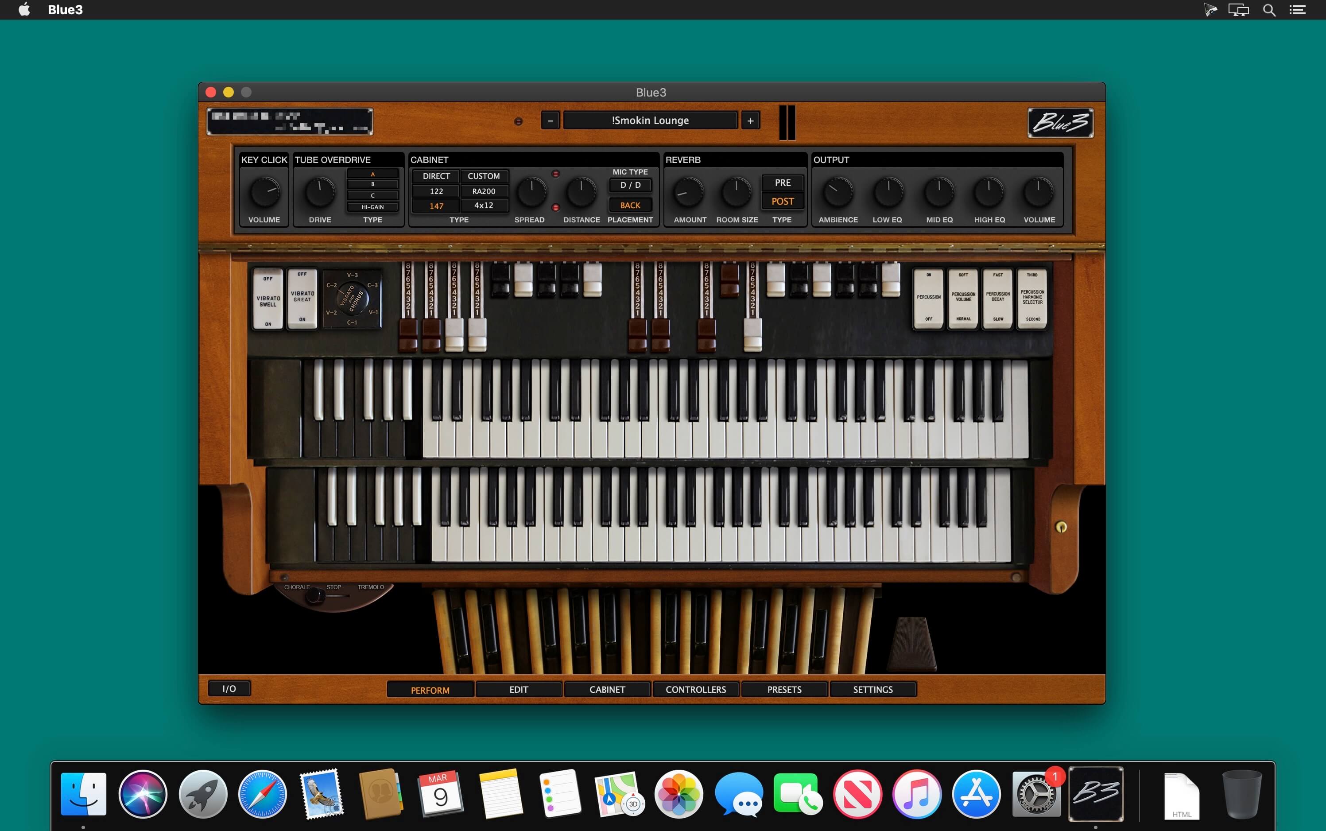Click the Blue3 logo badge
This screenshot has width=1326, height=831.
[1060, 123]
